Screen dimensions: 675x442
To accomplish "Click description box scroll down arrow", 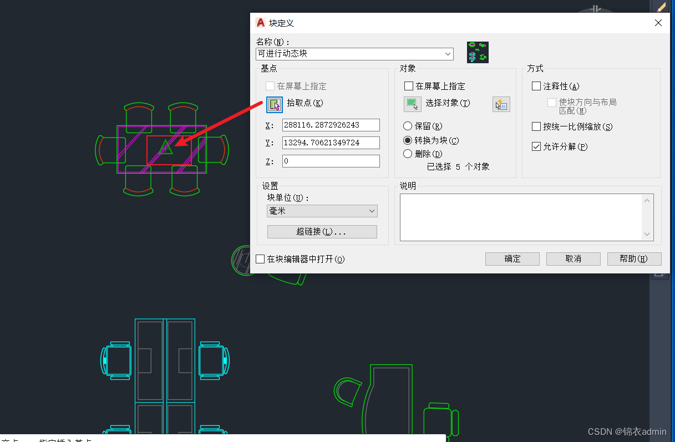I will (647, 235).
